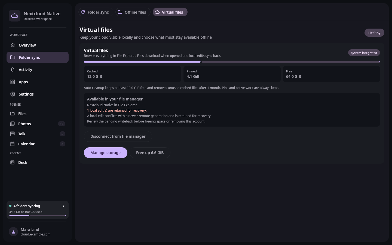Click the folder icon on Offline files tab
392x245 pixels.
click(120, 12)
